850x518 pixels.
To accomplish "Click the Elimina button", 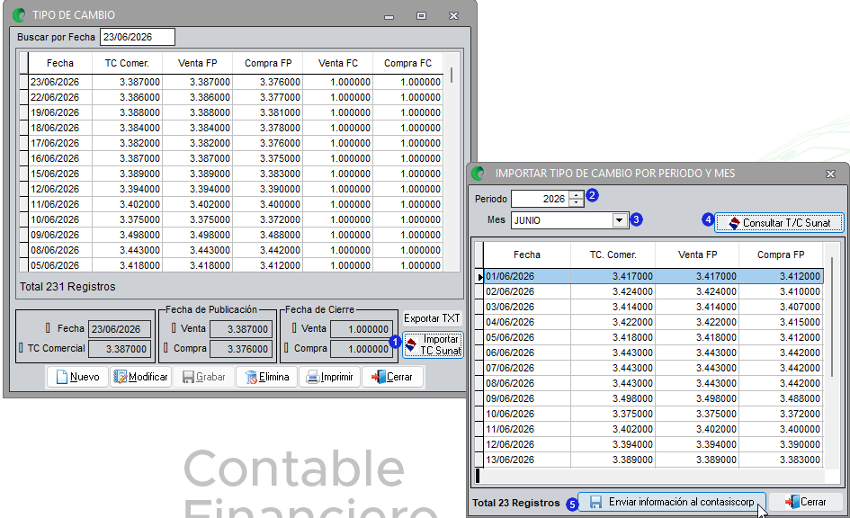I will (267, 377).
